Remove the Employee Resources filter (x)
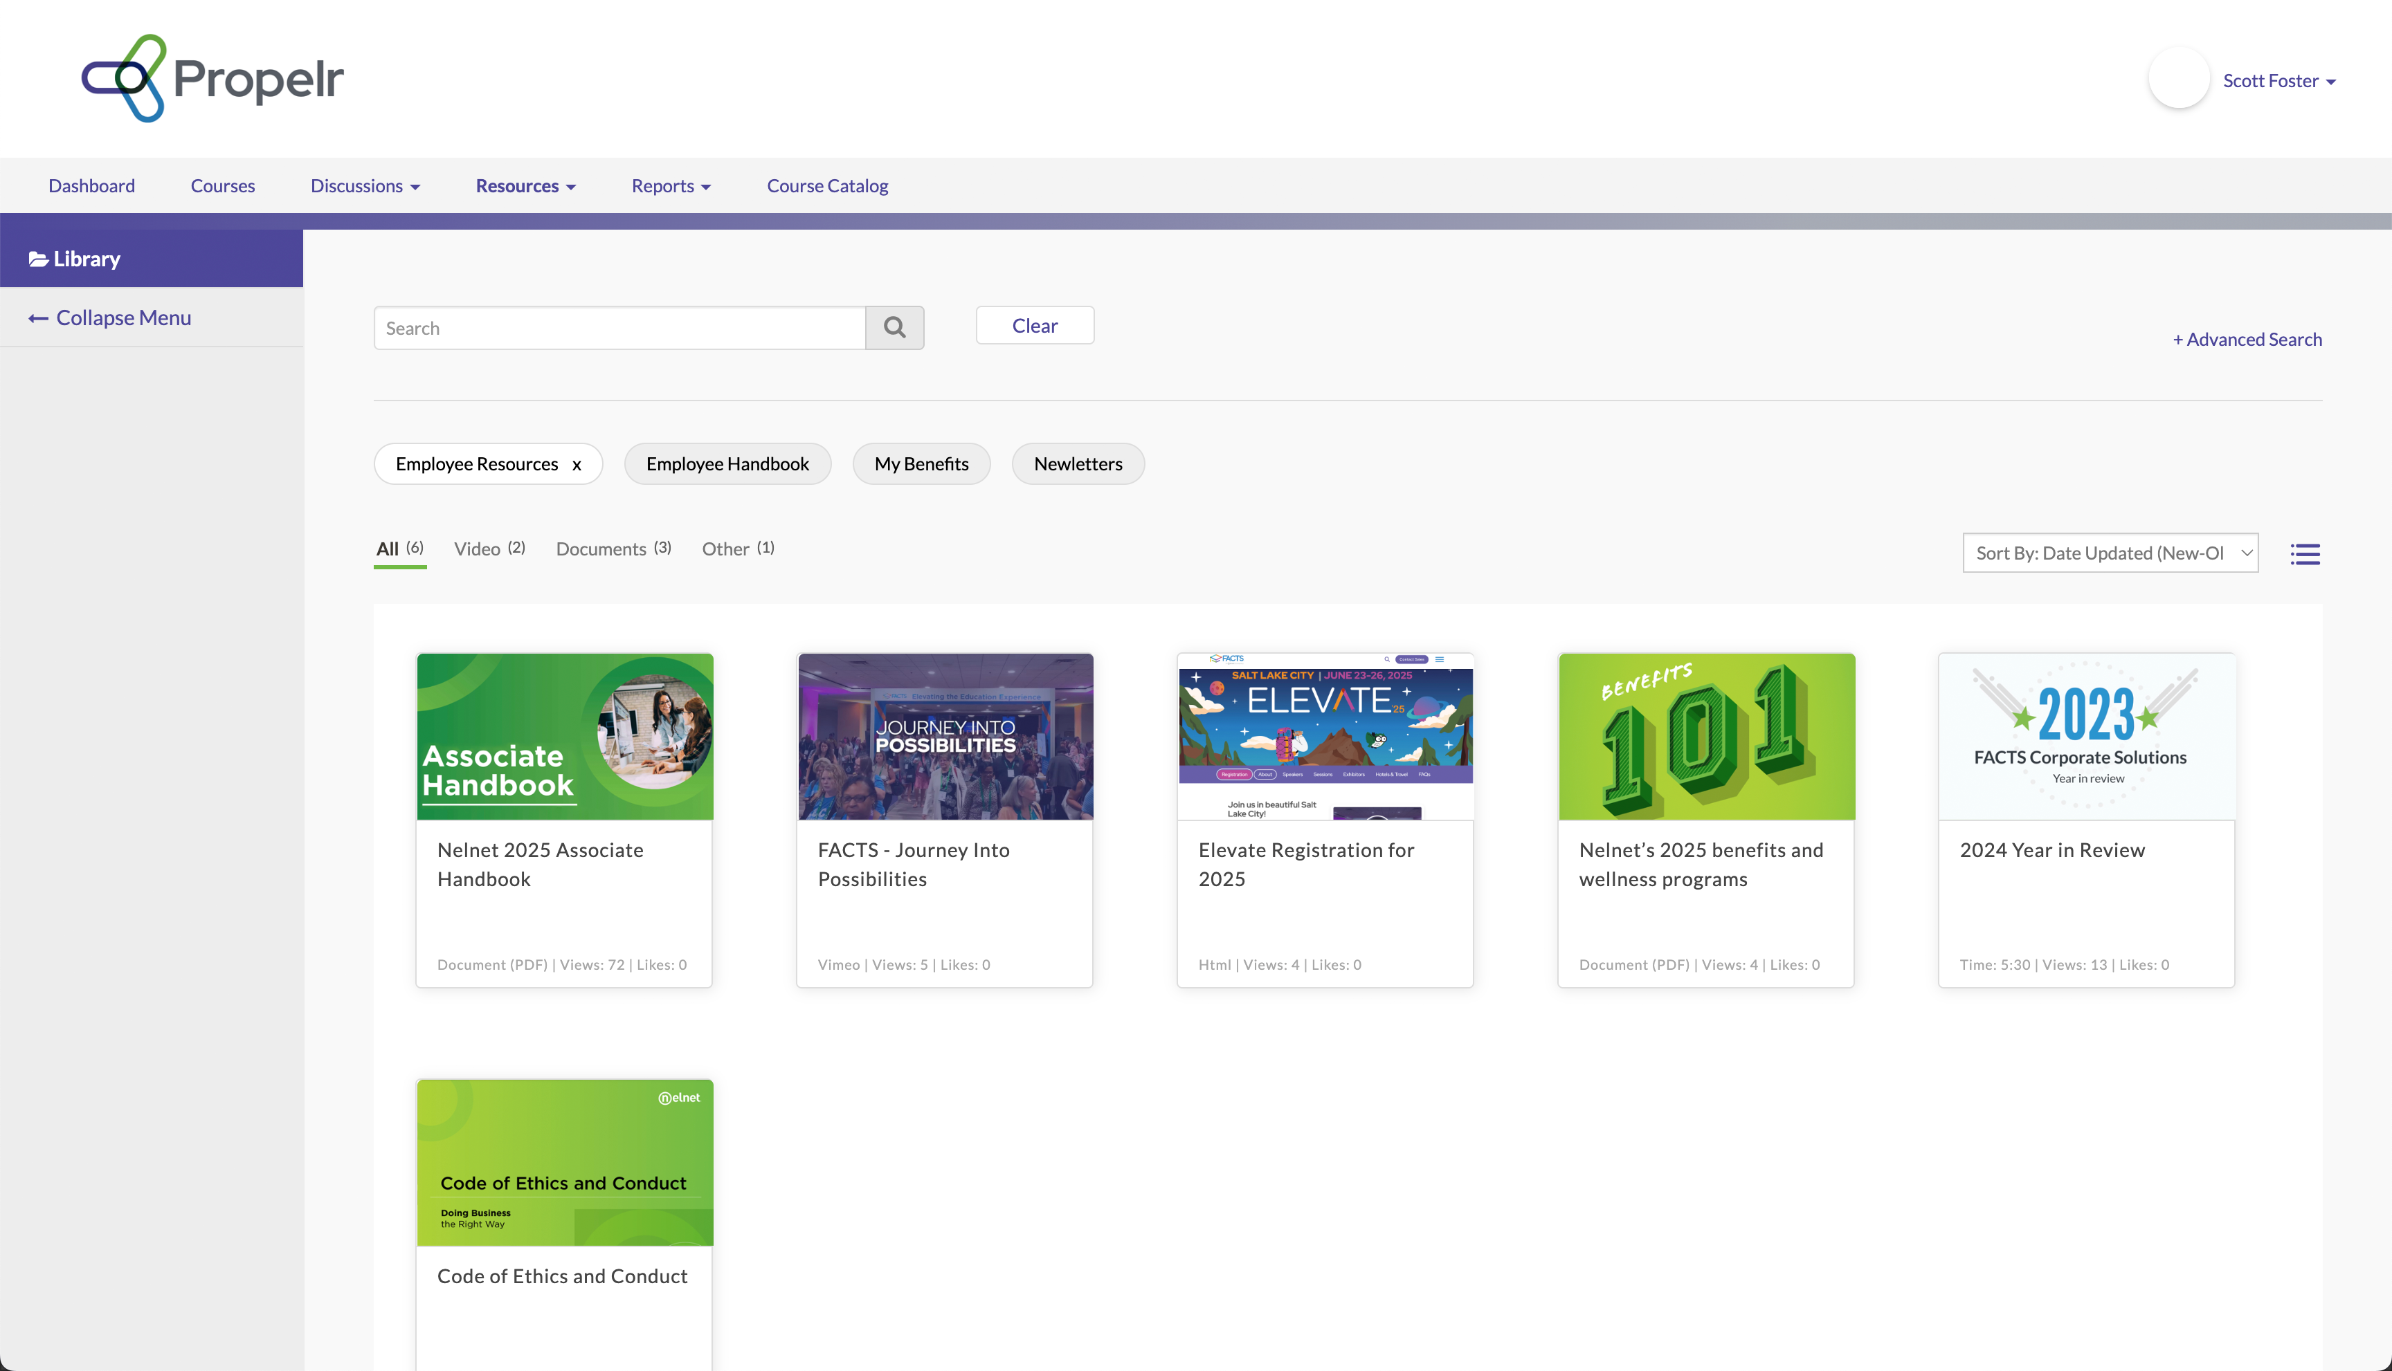 (577, 465)
